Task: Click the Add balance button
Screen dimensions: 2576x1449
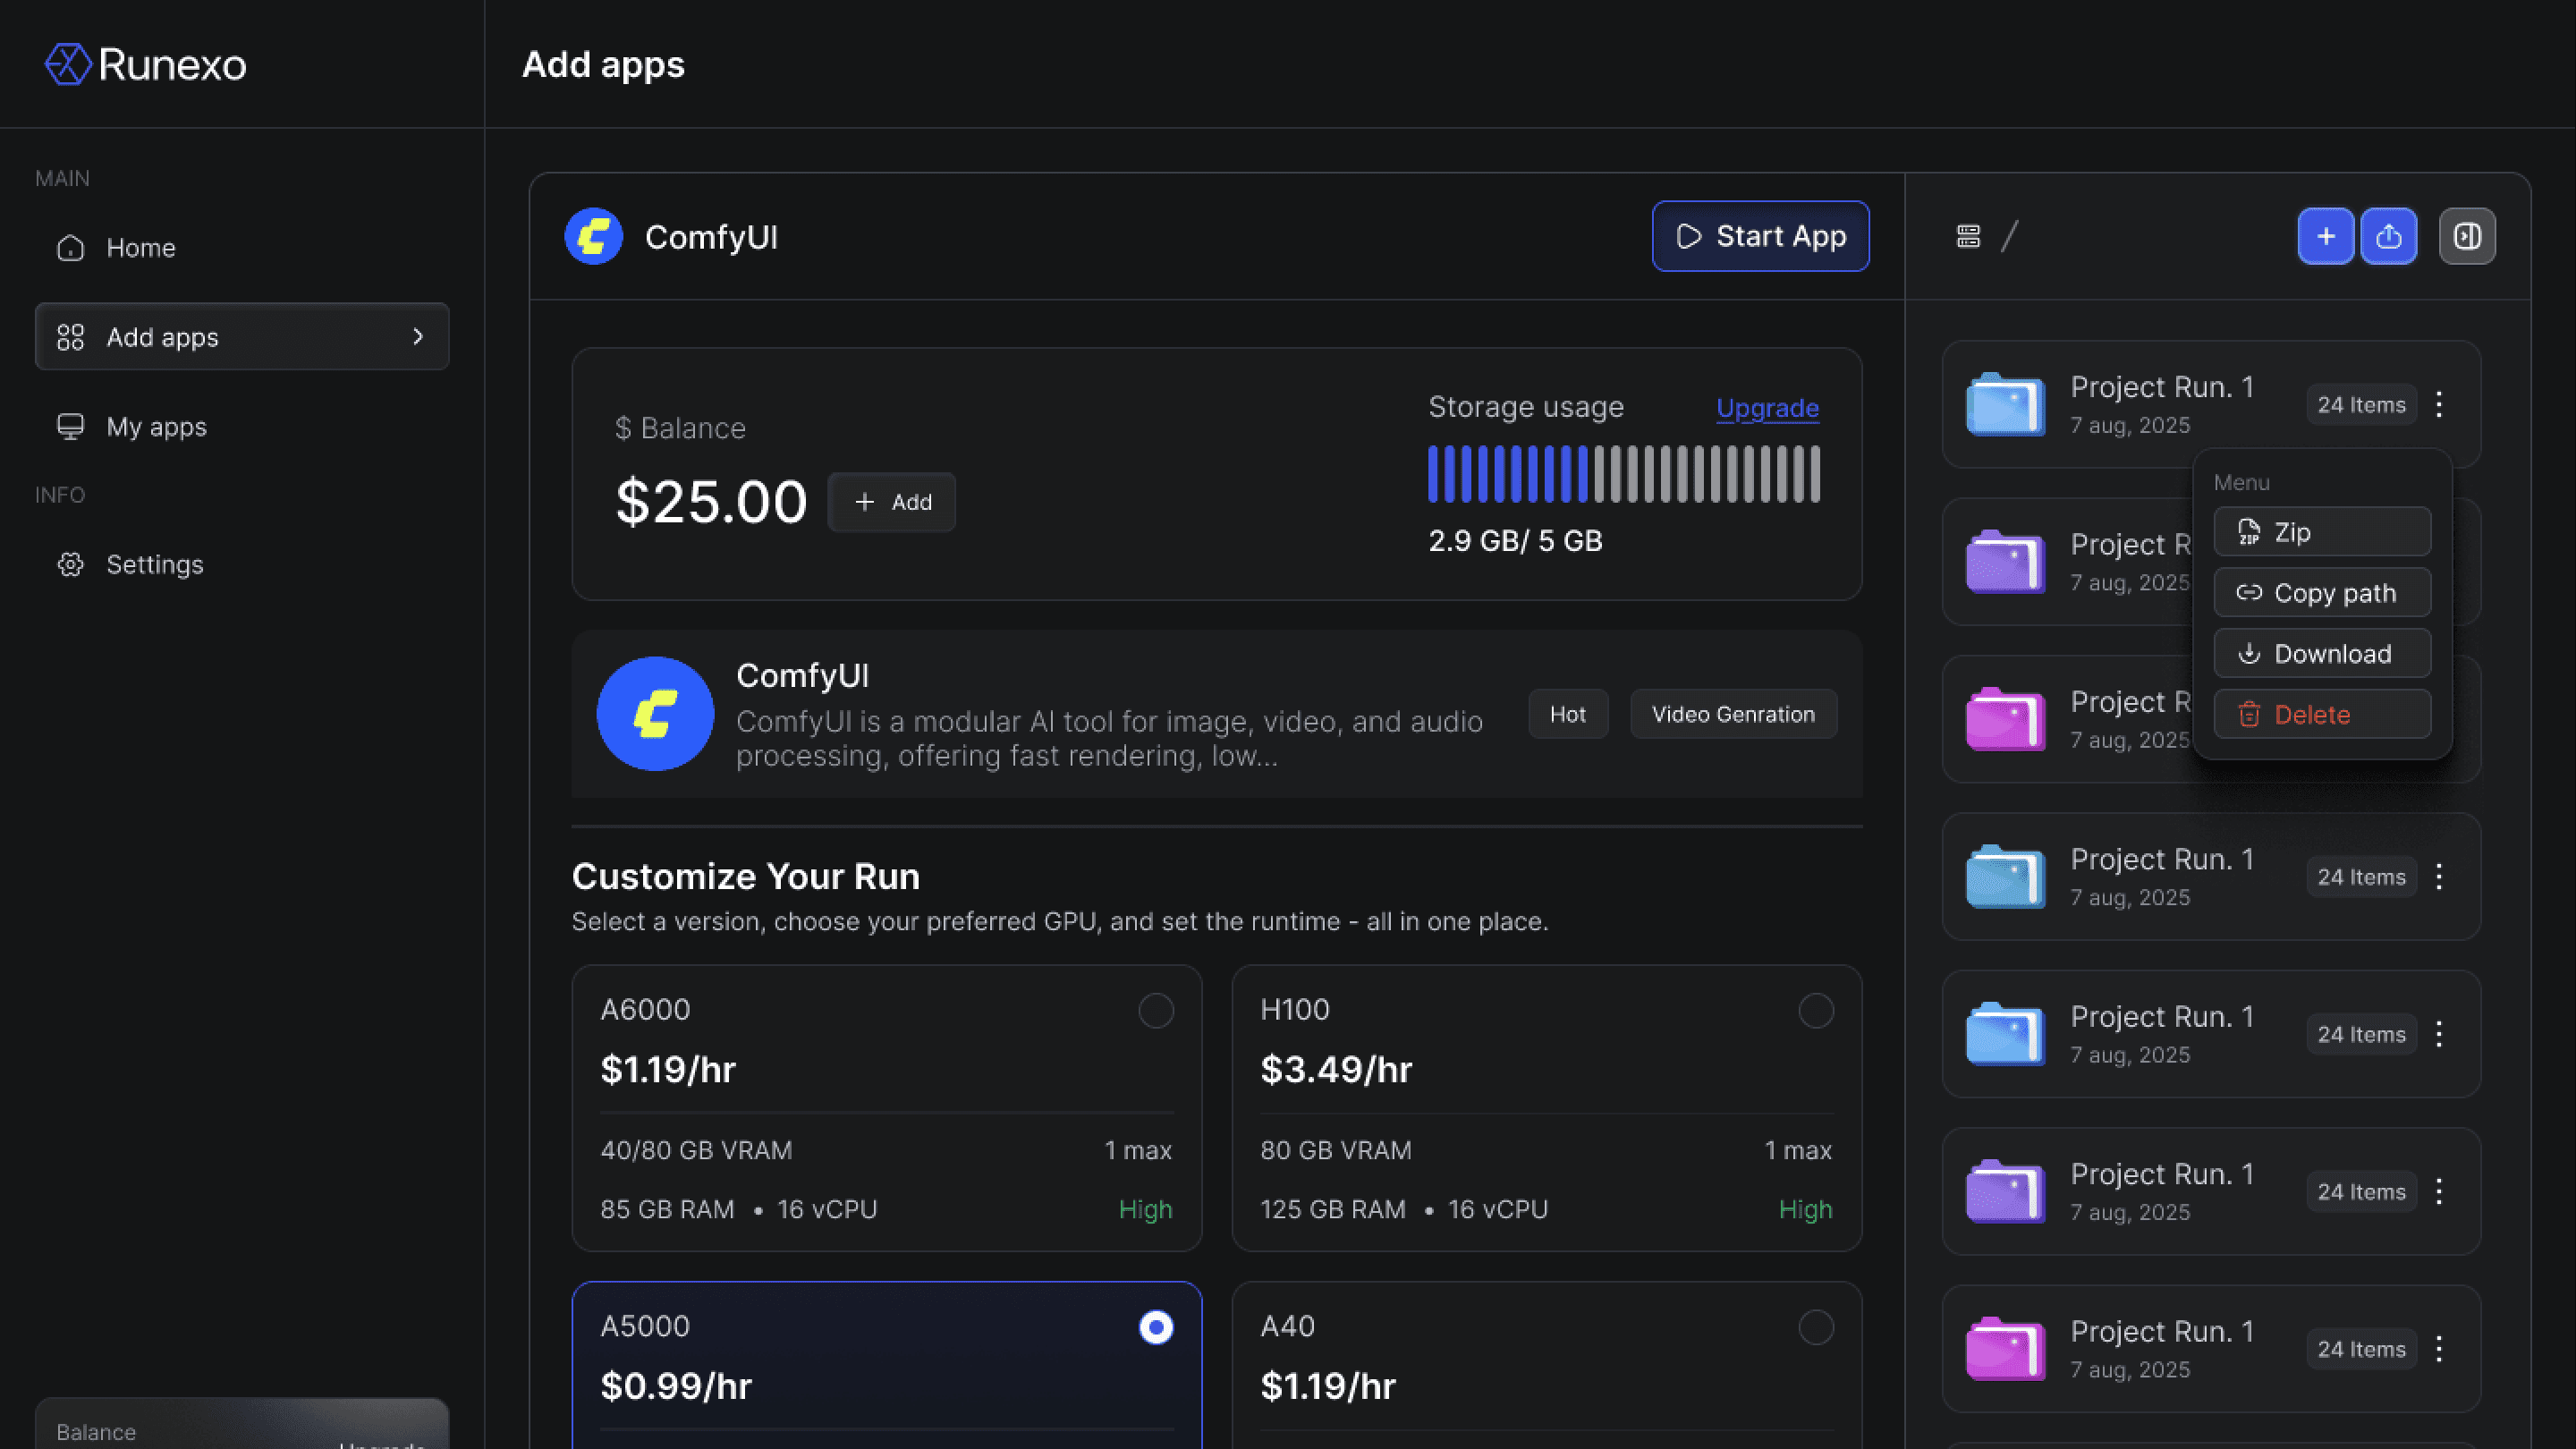Action: 891,502
